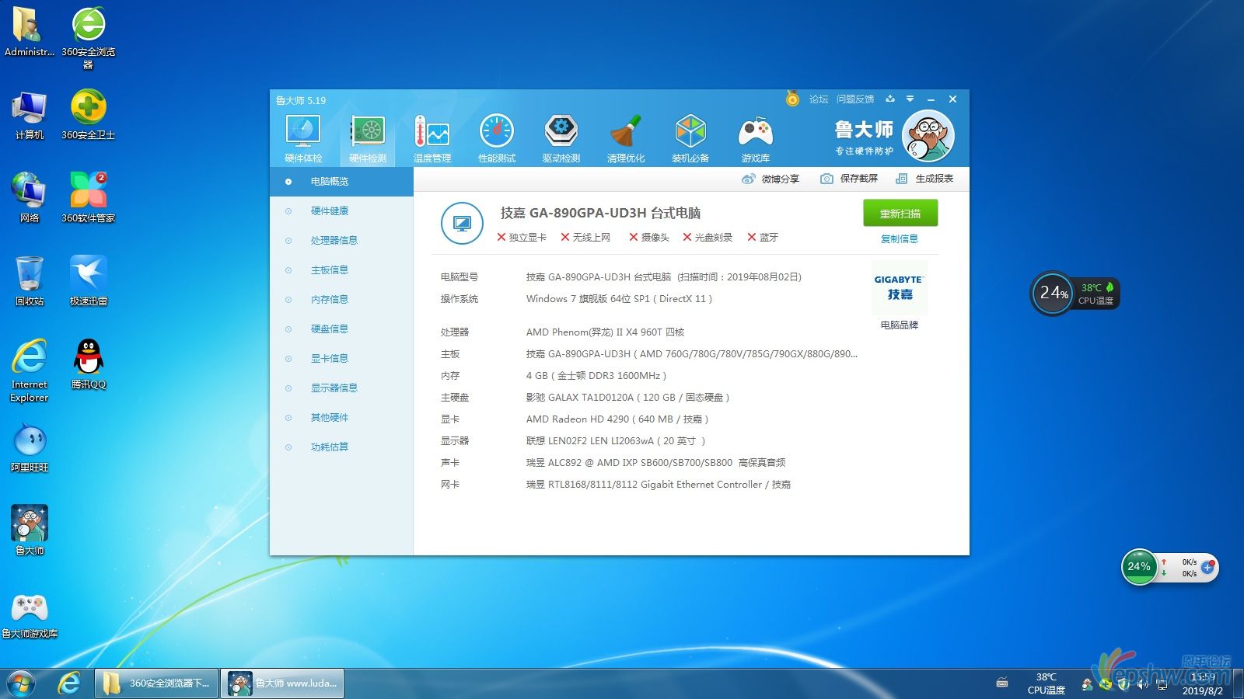Screen dimensions: 1244x699
Task: Open the 装机必备 essential software cube icon
Action: click(690, 139)
